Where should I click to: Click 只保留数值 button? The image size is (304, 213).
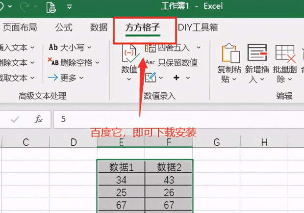click(172, 62)
